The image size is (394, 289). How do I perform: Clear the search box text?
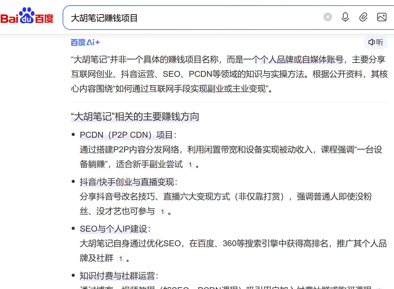tap(328, 17)
